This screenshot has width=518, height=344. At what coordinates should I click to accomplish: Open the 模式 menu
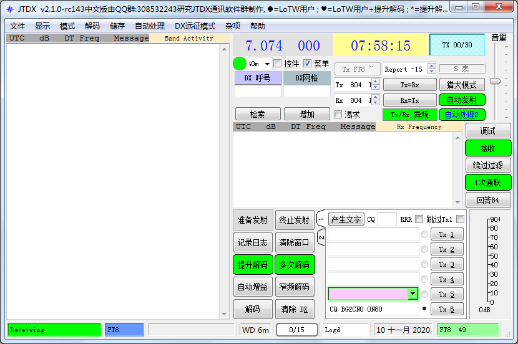click(67, 26)
